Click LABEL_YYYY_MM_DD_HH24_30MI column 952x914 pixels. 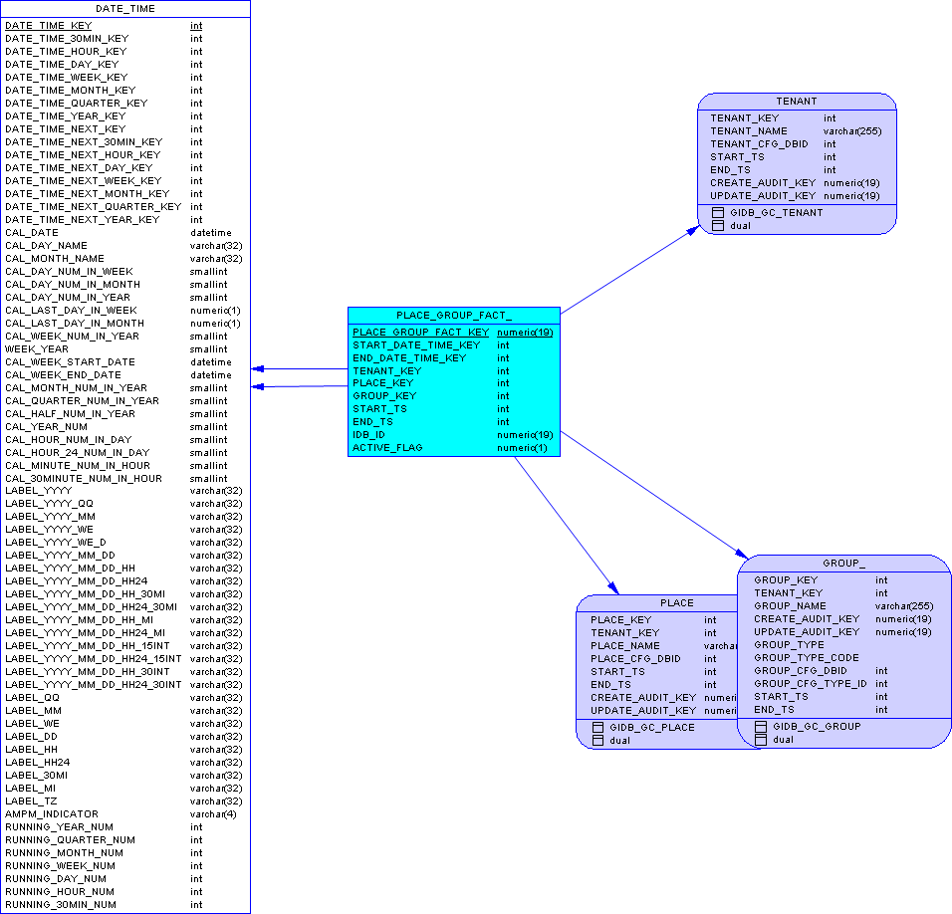pyautogui.click(x=91, y=607)
